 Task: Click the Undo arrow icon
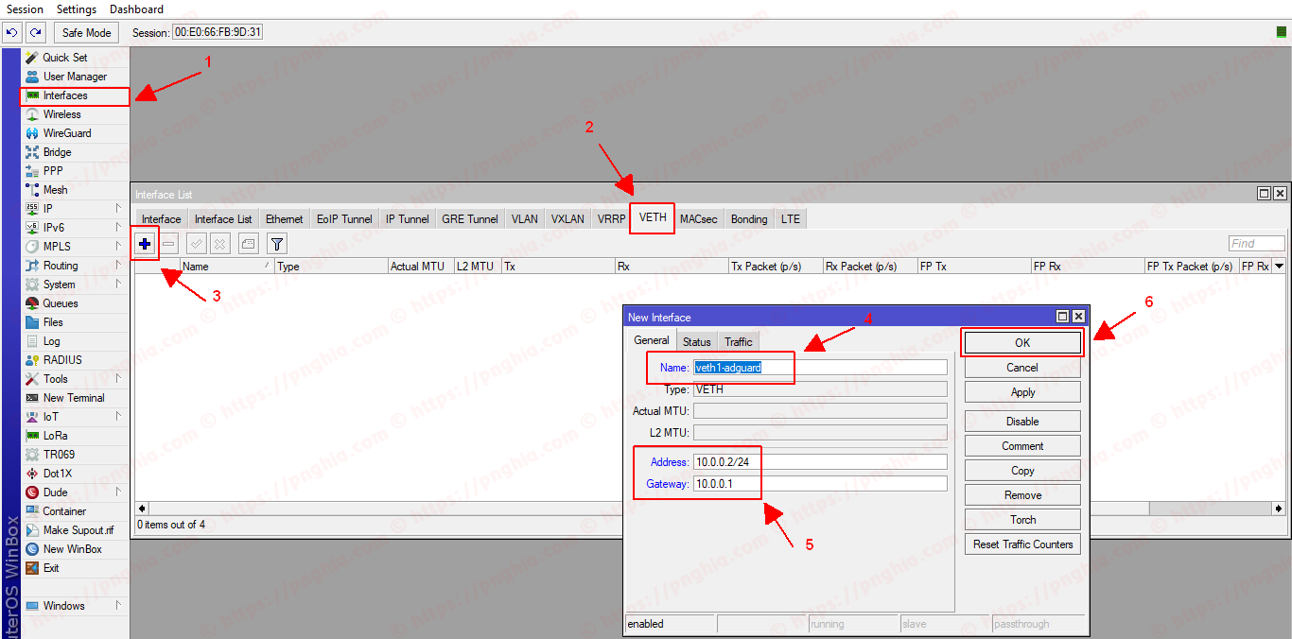pyautogui.click(x=12, y=32)
